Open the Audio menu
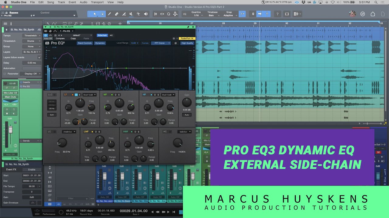This screenshot has width=389, height=218. [83, 2]
